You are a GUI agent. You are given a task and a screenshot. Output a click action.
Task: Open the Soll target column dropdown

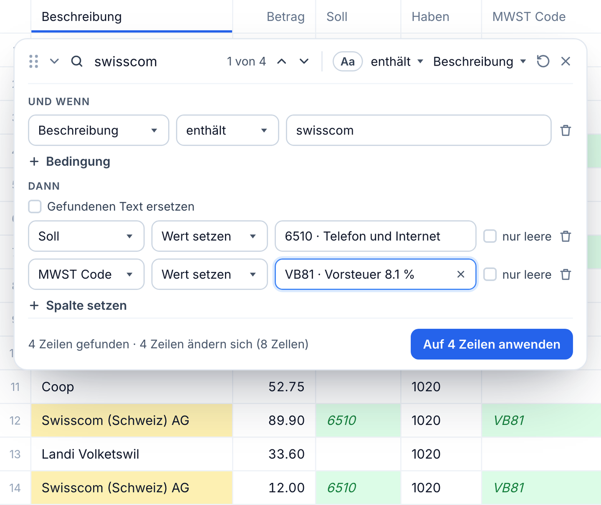86,236
